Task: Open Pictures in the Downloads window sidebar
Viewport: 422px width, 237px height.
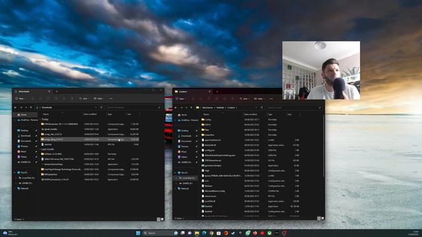Action: [23, 146]
